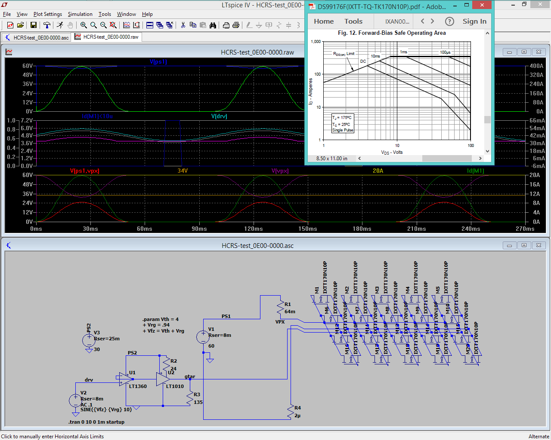Open Find with the binoculars icon
The height and width of the screenshot is (440, 551).
[213, 25]
